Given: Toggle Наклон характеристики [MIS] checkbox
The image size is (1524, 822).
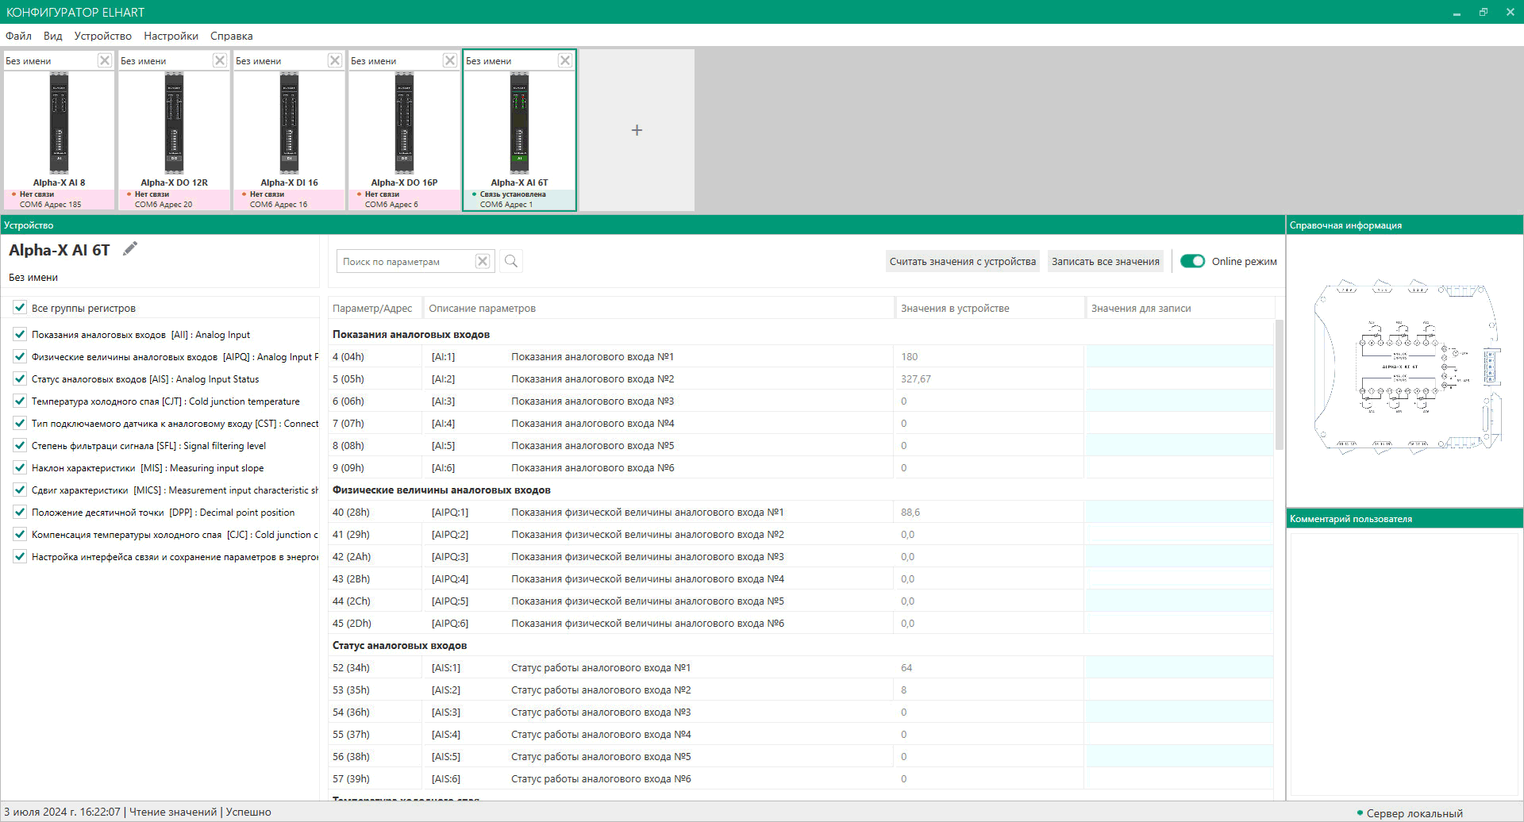Looking at the screenshot, I should pyautogui.click(x=20, y=468).
